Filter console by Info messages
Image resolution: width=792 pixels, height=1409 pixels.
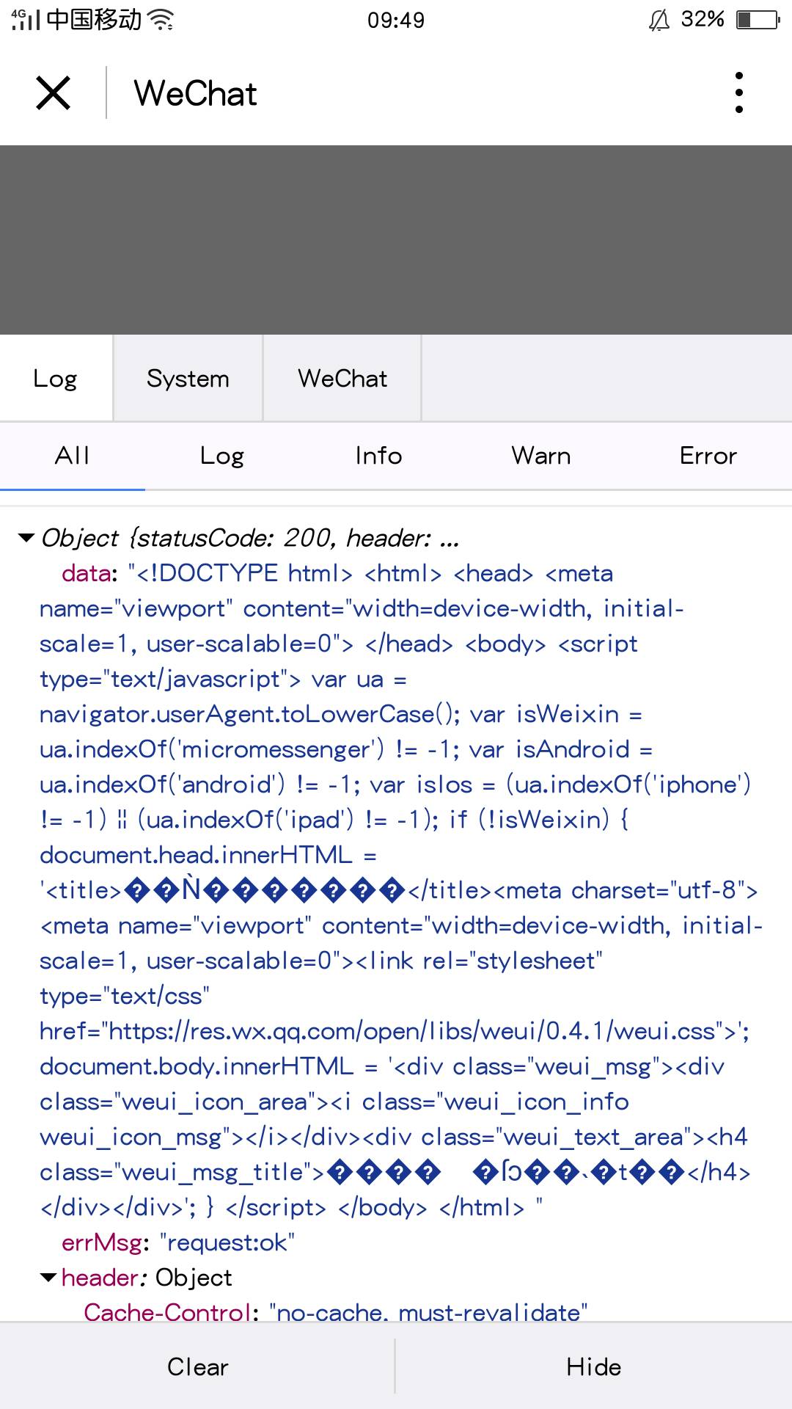[378, 456]
